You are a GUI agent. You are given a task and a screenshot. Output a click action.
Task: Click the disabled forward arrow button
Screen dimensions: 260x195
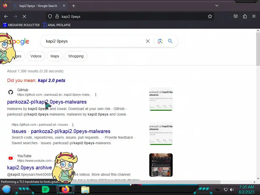point(15,17)
